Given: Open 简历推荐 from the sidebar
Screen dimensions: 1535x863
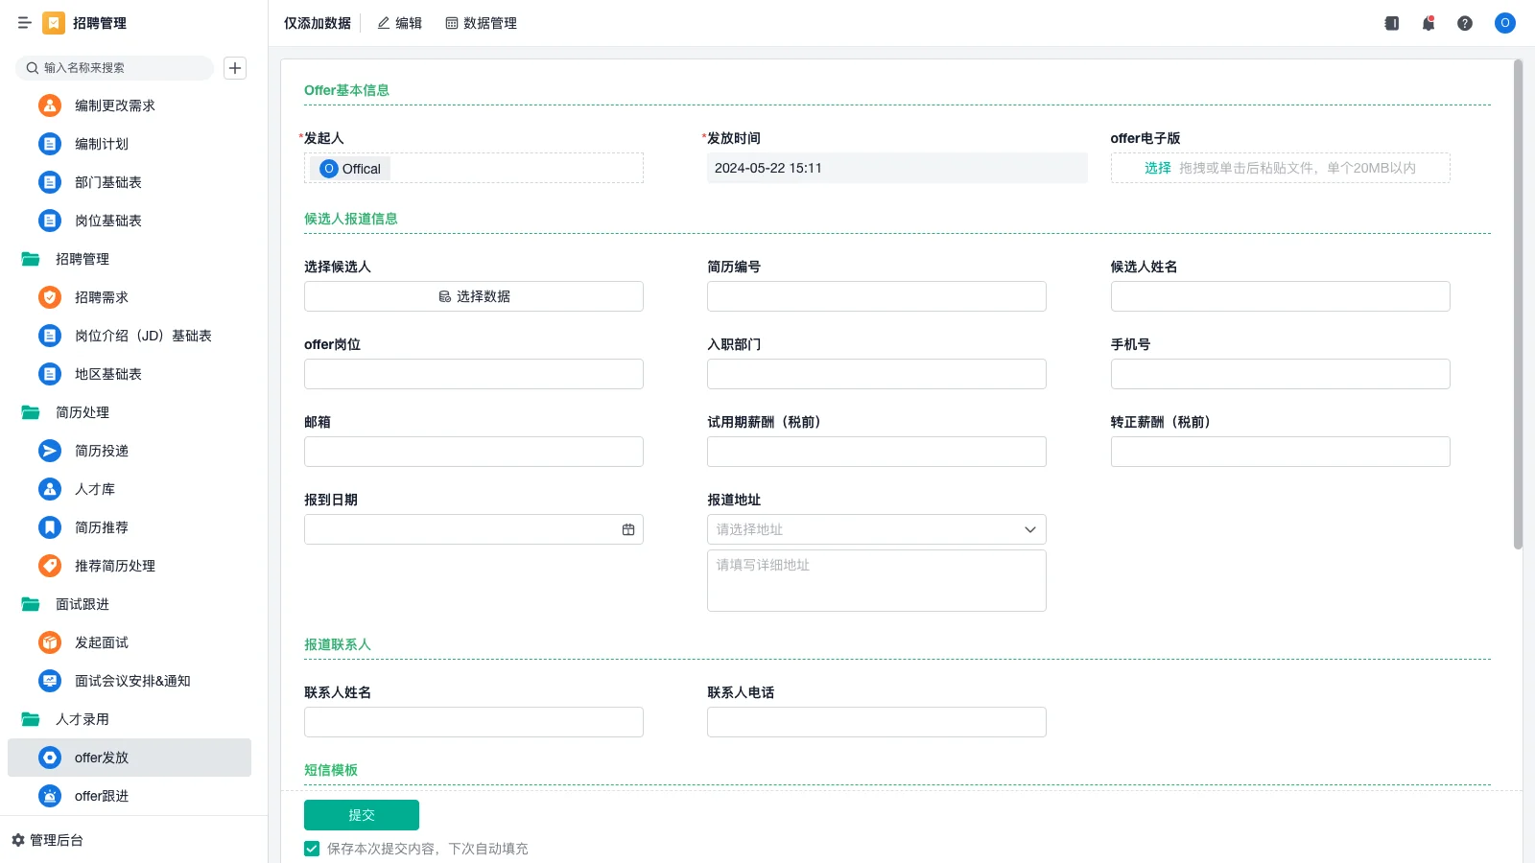Looking at the screenshot, I should [x=101, y=527].
